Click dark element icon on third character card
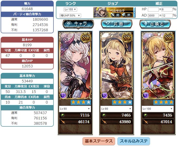This screenshot has height=150, width=179. pos(146,95)
